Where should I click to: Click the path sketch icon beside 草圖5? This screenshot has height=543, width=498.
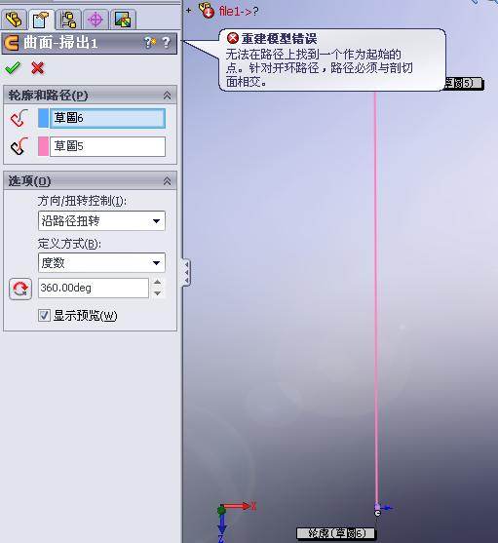coord(19,146)
